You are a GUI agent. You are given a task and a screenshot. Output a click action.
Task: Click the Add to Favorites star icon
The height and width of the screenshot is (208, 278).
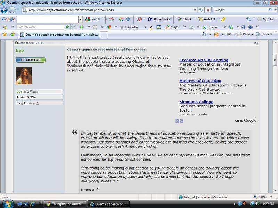(x=13, y=34)
